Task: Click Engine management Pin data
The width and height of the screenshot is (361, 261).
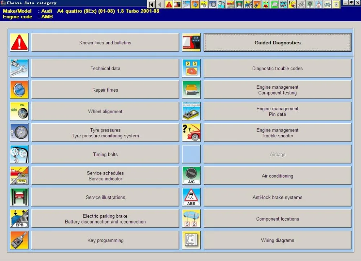Action: [x=277, y=111]
